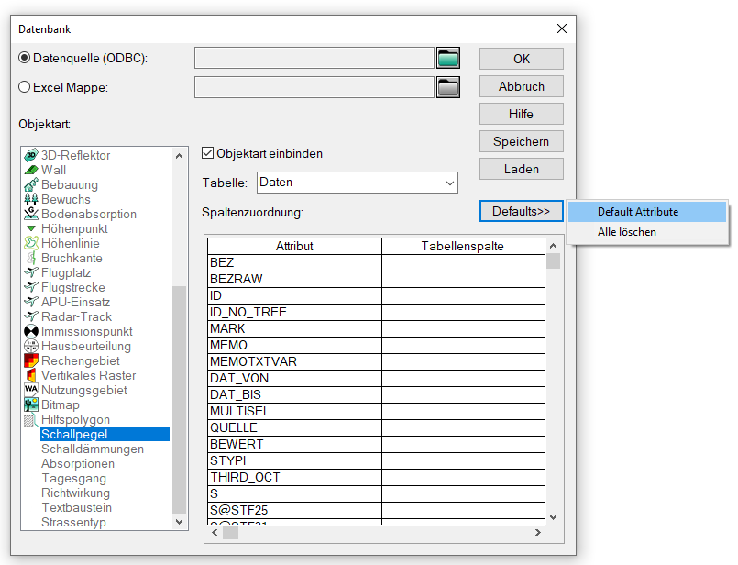
Task: Select Tagesgang in Objektart list
Action: pyautogui.click(x=74, y=478)
